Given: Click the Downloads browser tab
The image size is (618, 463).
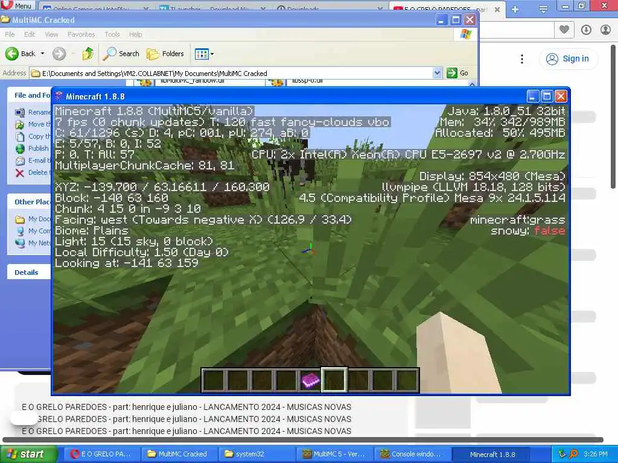Looking at the screenshot, I should (x=330, y=8).
